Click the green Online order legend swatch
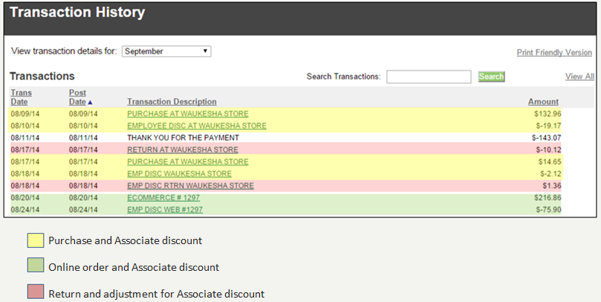601x302 pixels. tap(36, 265)
